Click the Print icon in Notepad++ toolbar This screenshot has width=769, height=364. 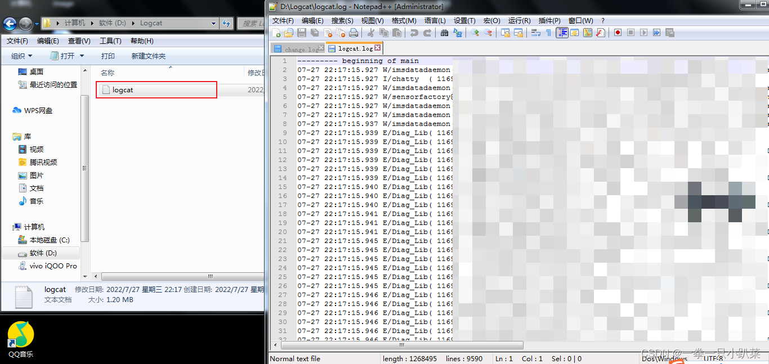coord(354,33)
